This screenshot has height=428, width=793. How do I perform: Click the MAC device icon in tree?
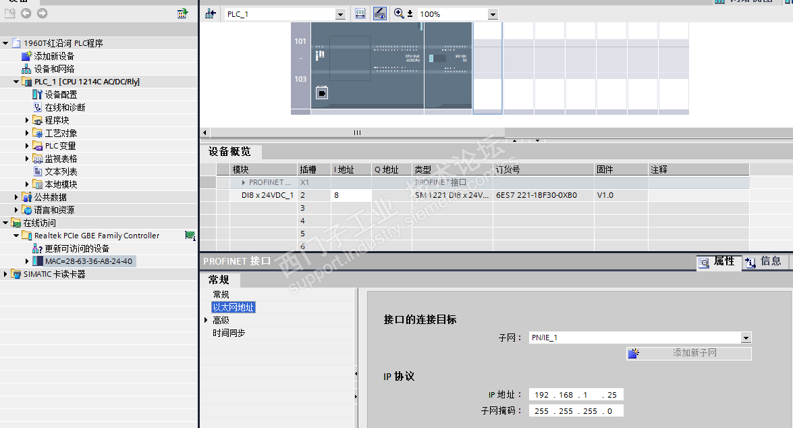tap(37, 261)
